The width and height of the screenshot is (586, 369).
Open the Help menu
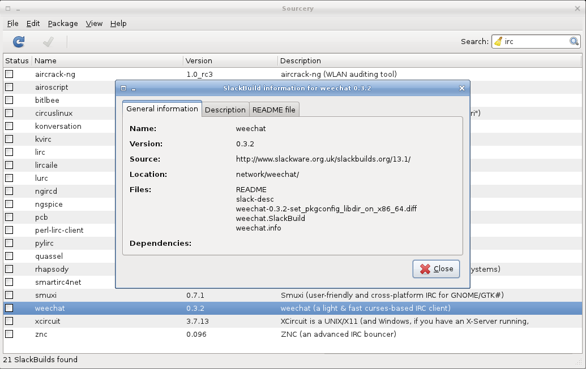tap(118, 24)
